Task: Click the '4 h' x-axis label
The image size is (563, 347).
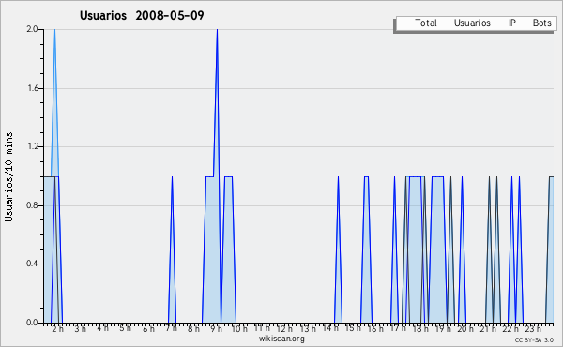Action: point(102,328)
